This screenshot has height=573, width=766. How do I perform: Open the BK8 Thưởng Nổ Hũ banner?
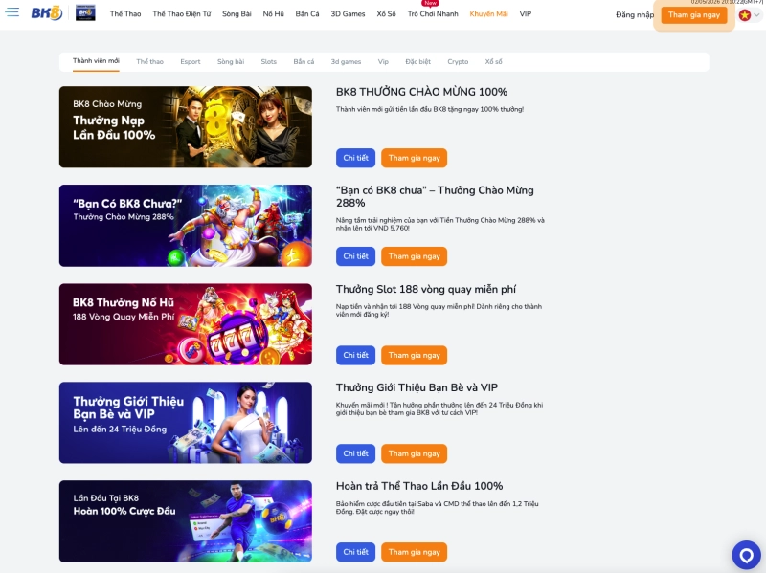(186, 324)
